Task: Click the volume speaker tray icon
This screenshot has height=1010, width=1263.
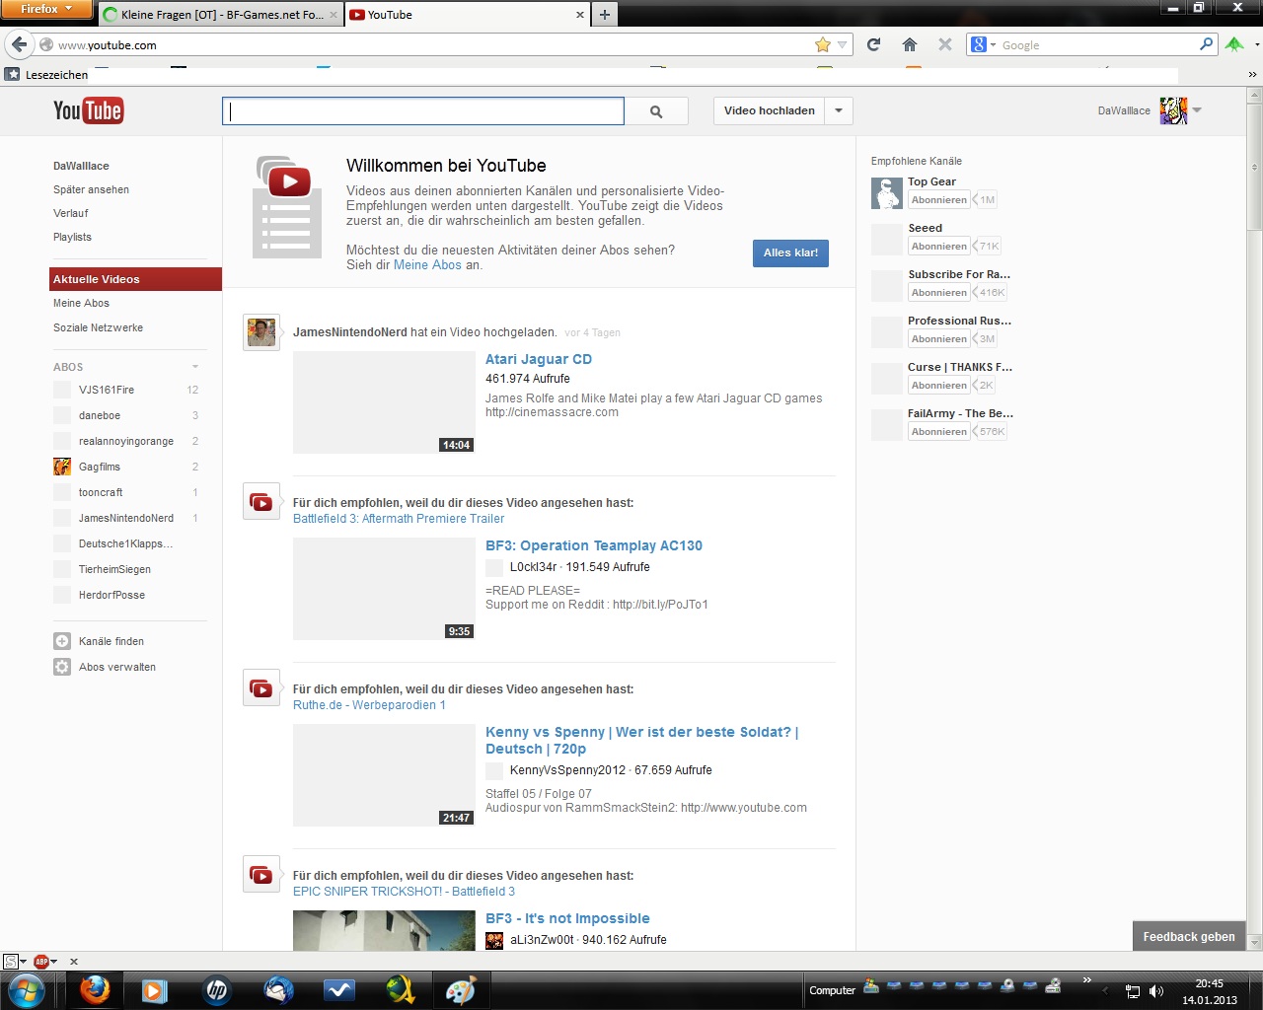Action: pyautogui.click(x=1156, y=991)
